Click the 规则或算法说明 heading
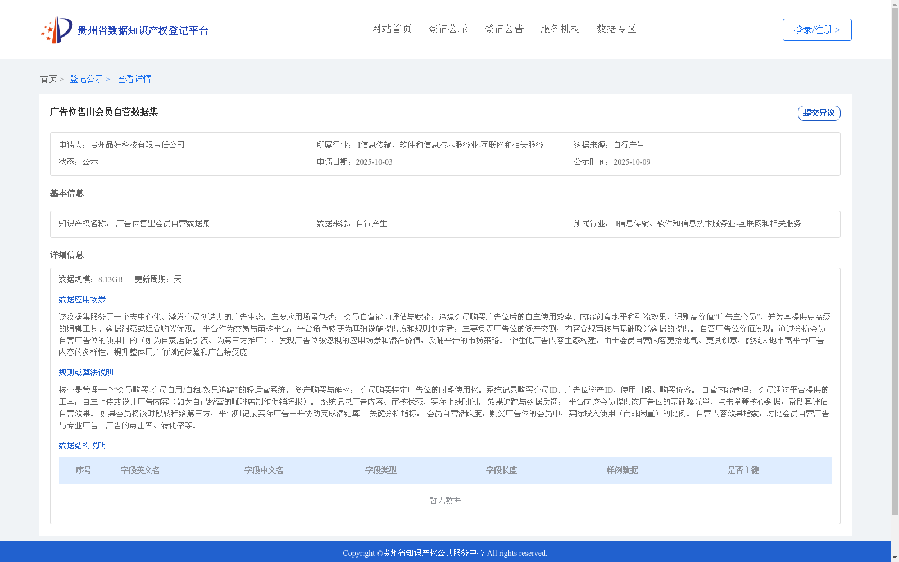The width and height of the screenshot is (899, 562). coord(86,373)
